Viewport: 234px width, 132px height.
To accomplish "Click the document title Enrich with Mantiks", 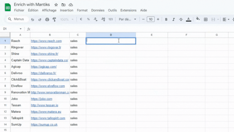I will click(x=32, y=5).
